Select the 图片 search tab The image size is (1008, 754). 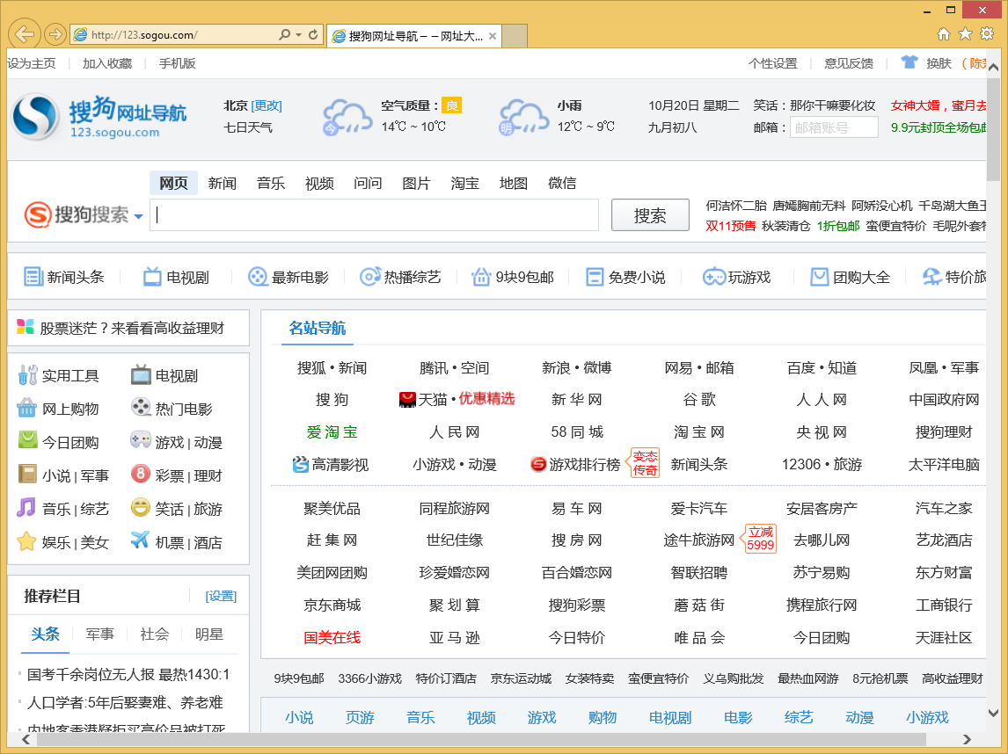[417, 183]
